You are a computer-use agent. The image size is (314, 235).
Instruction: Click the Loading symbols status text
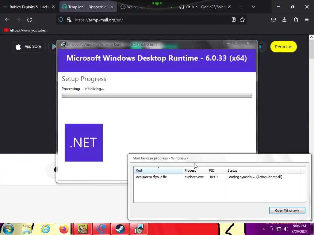(x=255, y=177)
